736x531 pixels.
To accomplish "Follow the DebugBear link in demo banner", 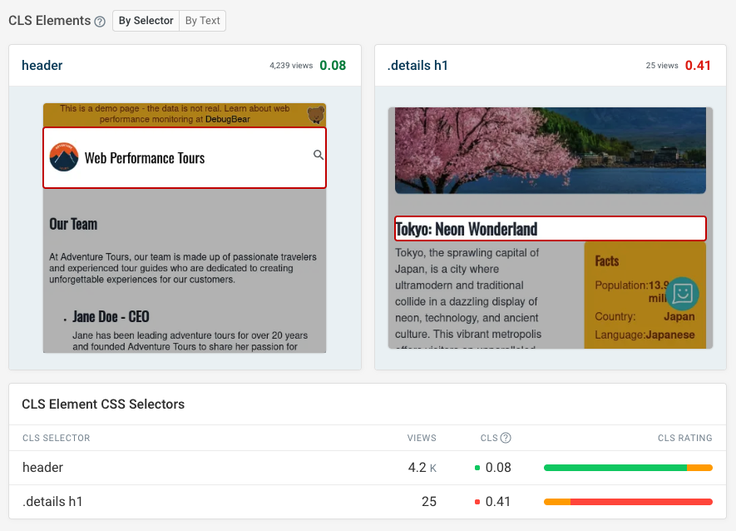I will click(228, 119).
